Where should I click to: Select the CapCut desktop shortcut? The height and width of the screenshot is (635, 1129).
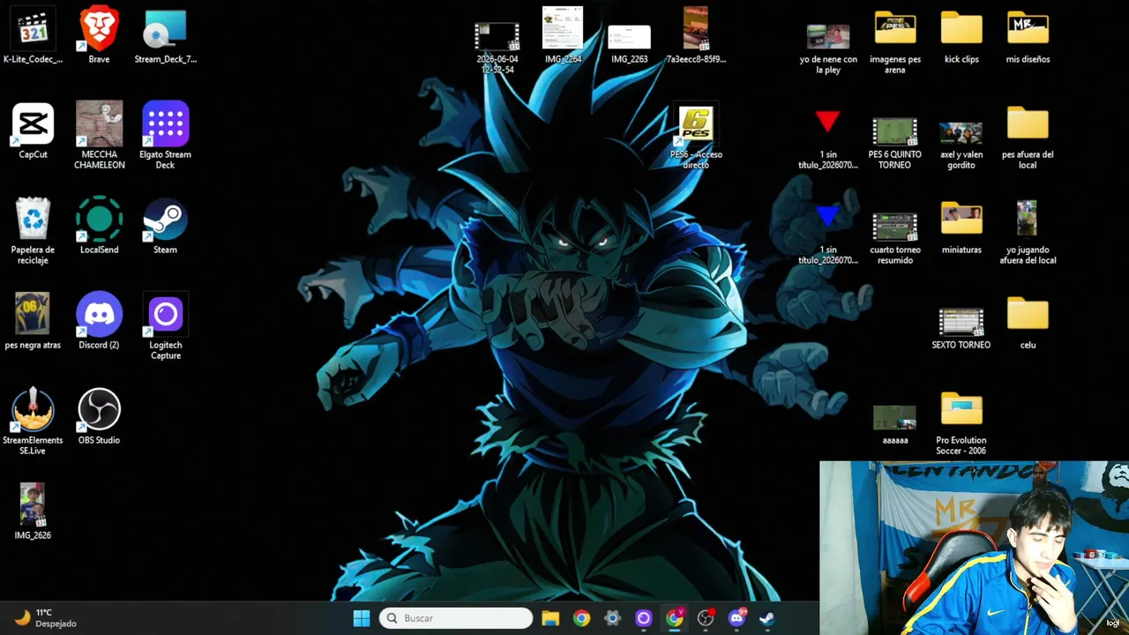click(33, 132)
